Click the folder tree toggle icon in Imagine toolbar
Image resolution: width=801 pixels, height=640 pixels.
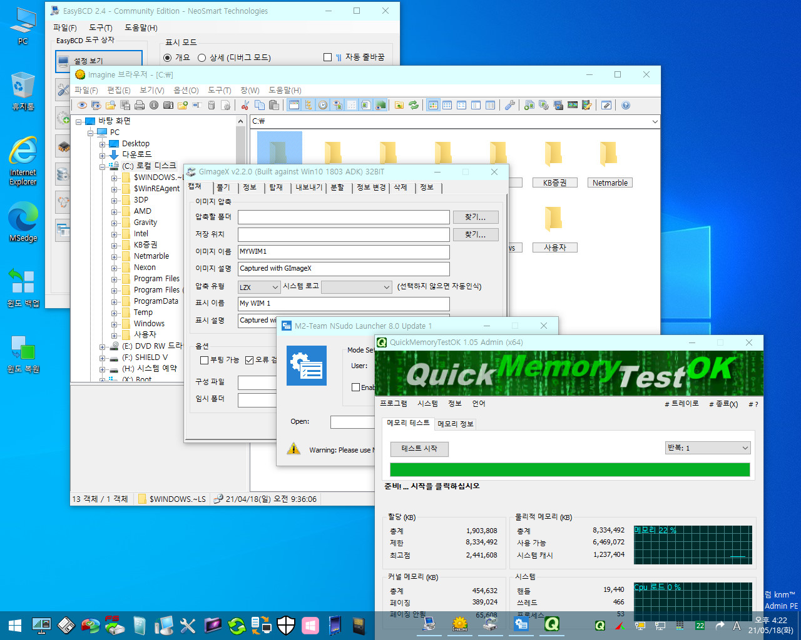pos(308,105)
